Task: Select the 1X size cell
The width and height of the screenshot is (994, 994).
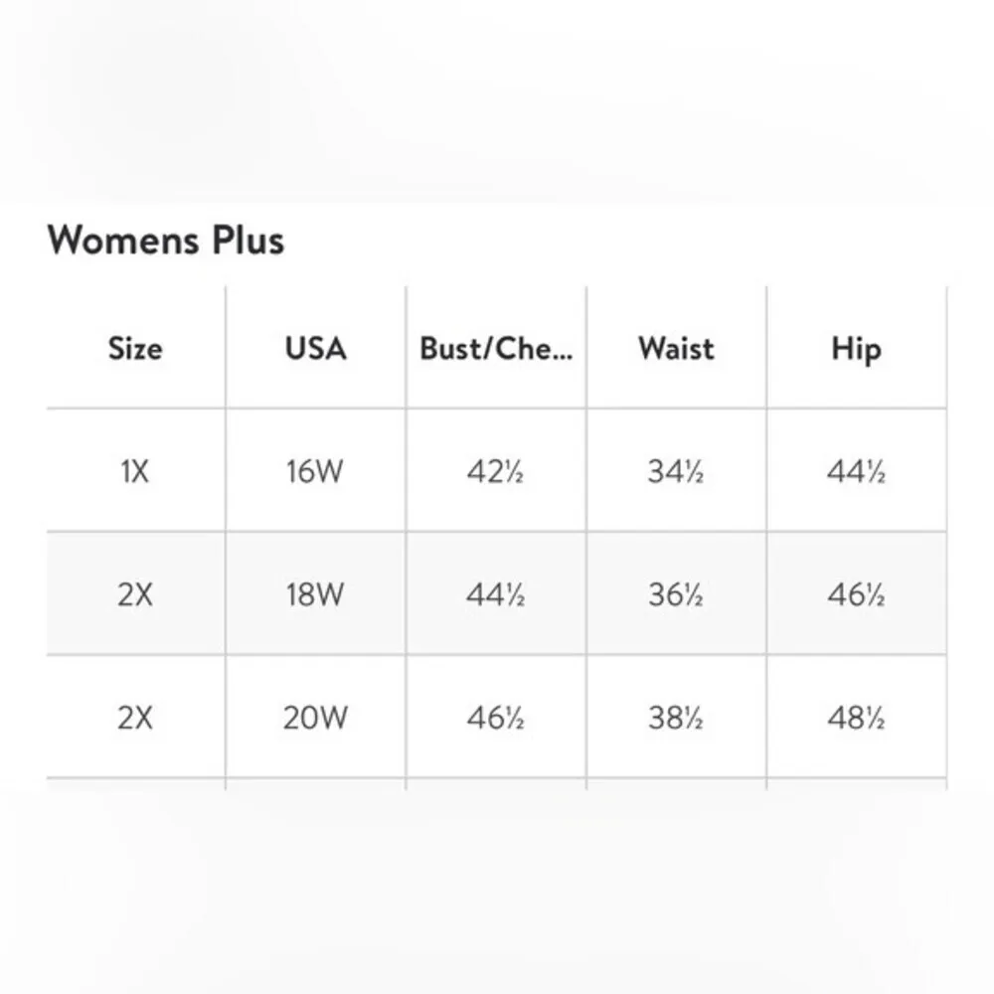Action: click(x=135, y=471)
